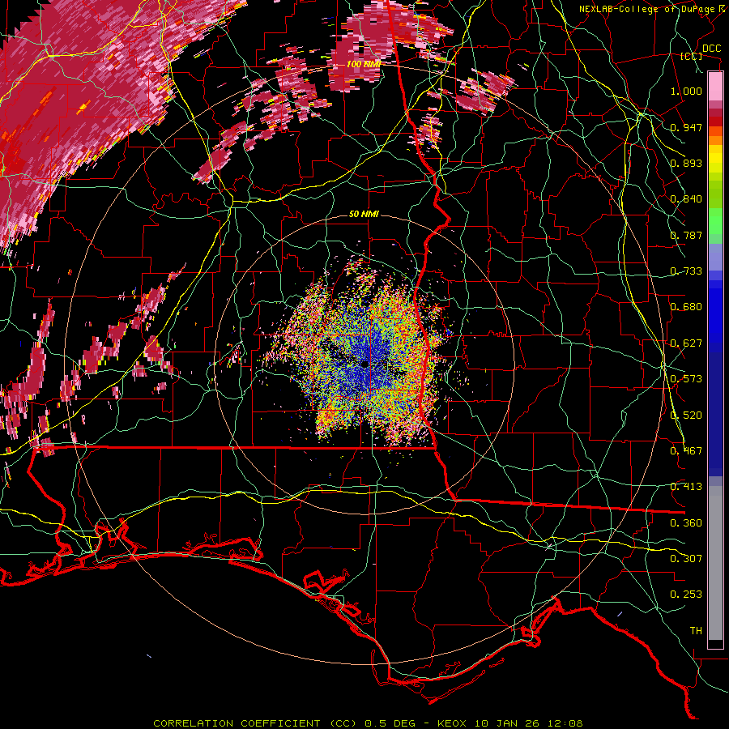Click the 0.573 scale value
The height and width of the screenshot is (729, 729).
click(686, 379)
